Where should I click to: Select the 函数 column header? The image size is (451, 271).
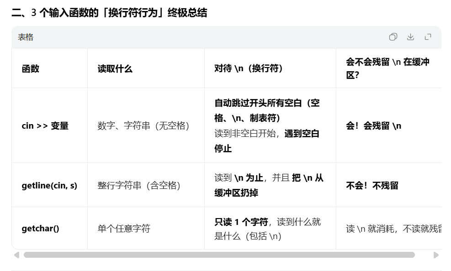click(31, 68)
